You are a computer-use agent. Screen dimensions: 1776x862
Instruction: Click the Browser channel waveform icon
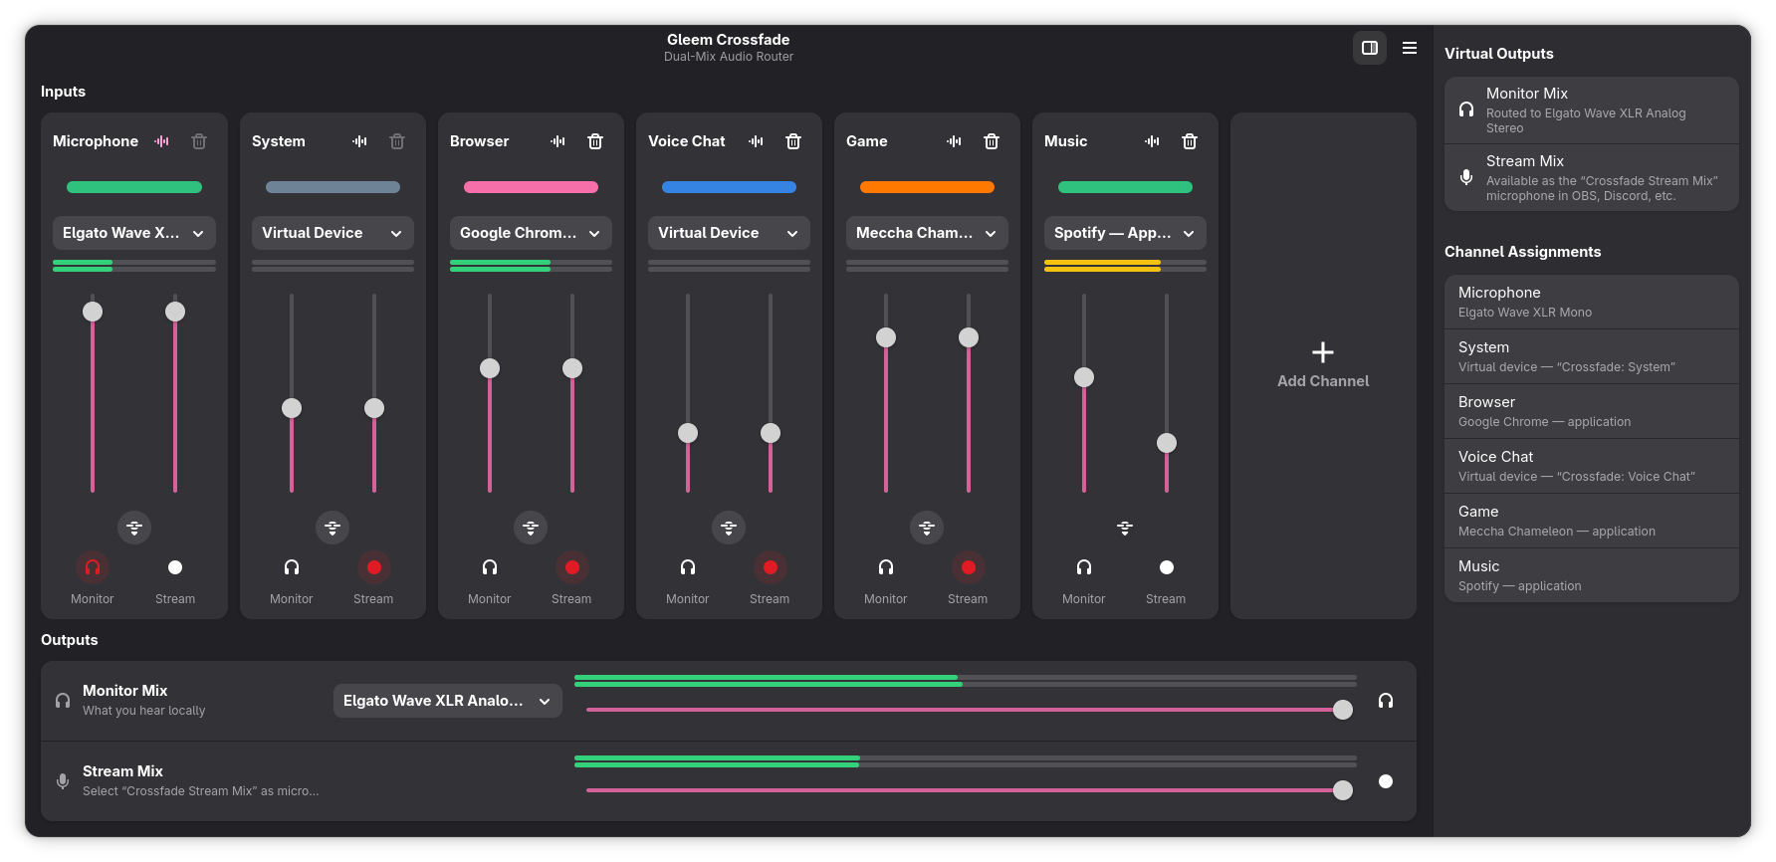[558, 141]
